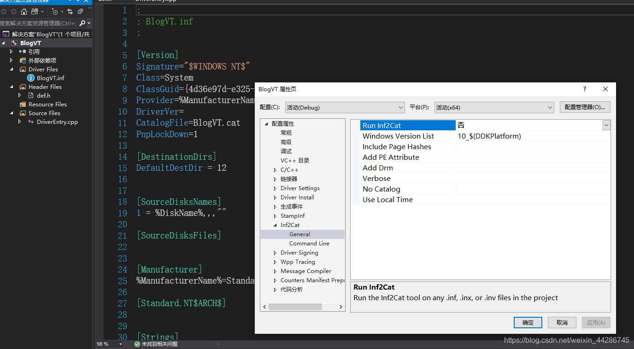
Task: Click the 配置管理器(O)... button
Action: coord(585,107)
